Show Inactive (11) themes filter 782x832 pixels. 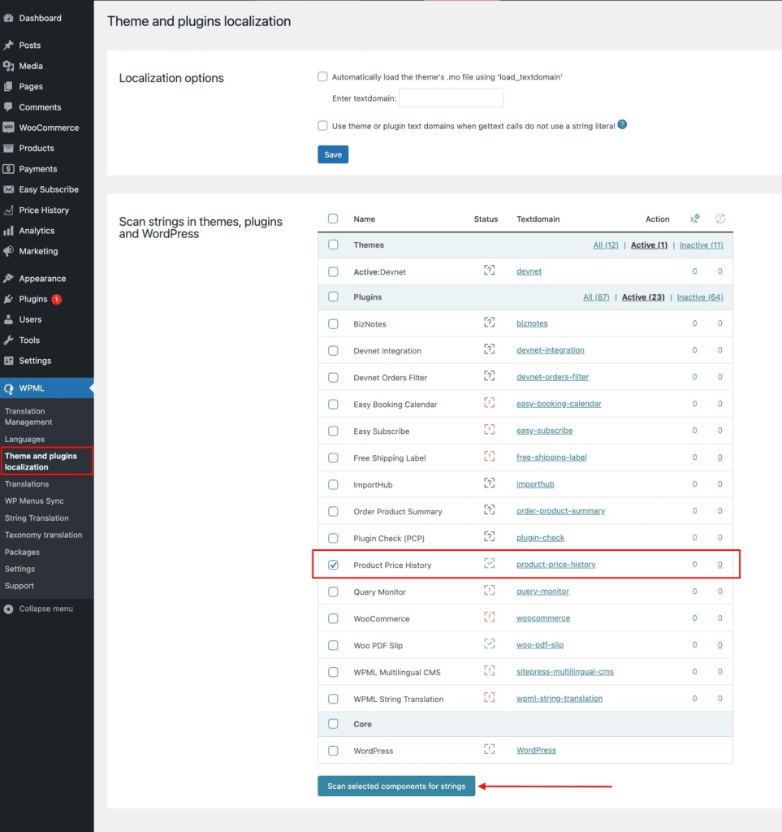pyautogui.click(x=701, y=245)
